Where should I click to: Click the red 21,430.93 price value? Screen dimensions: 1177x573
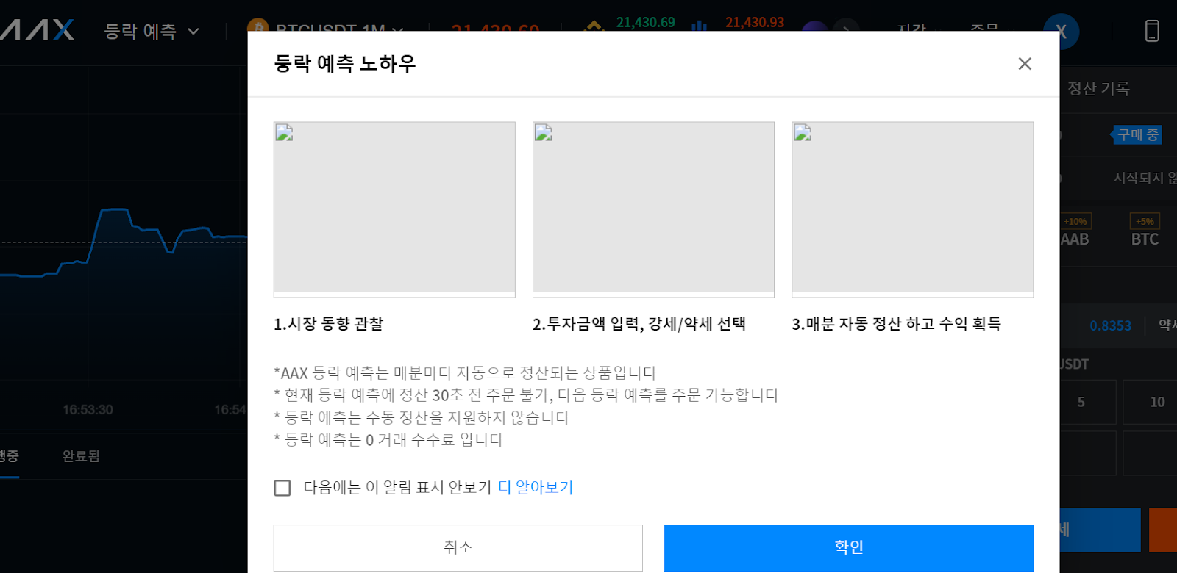[x=755, y=22]
